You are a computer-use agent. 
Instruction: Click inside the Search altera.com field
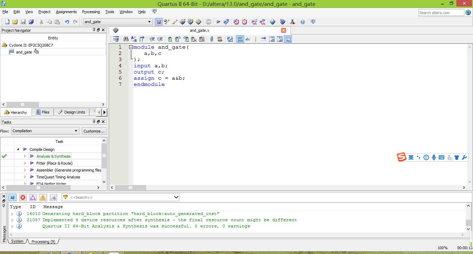(441, 13)
